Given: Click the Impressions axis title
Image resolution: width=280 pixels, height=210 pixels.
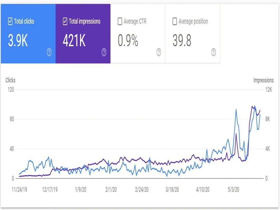Looking at the screenshot, I should pos(263,80).
